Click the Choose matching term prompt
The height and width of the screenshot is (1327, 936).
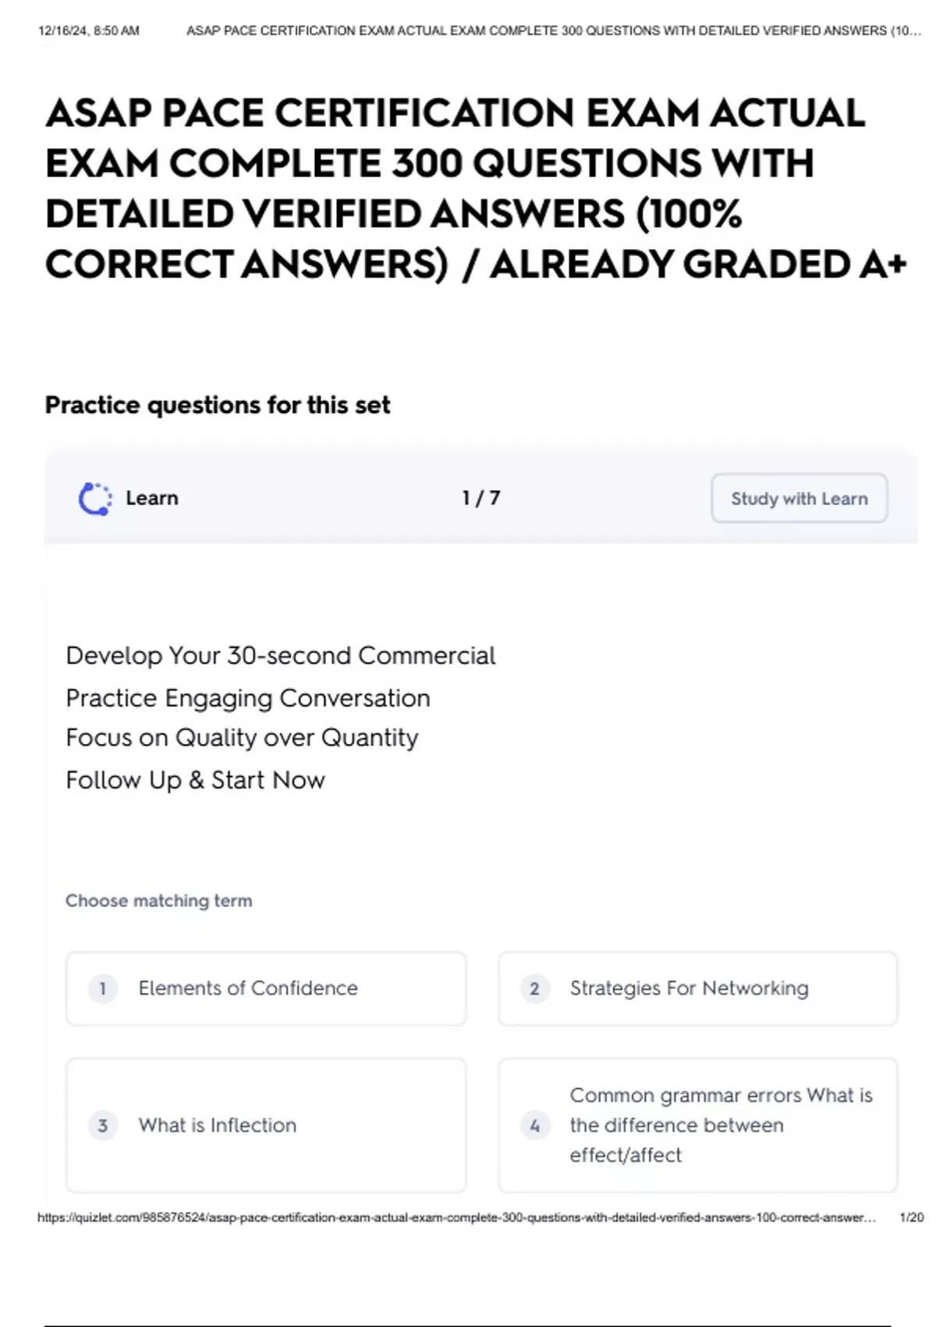159,901
